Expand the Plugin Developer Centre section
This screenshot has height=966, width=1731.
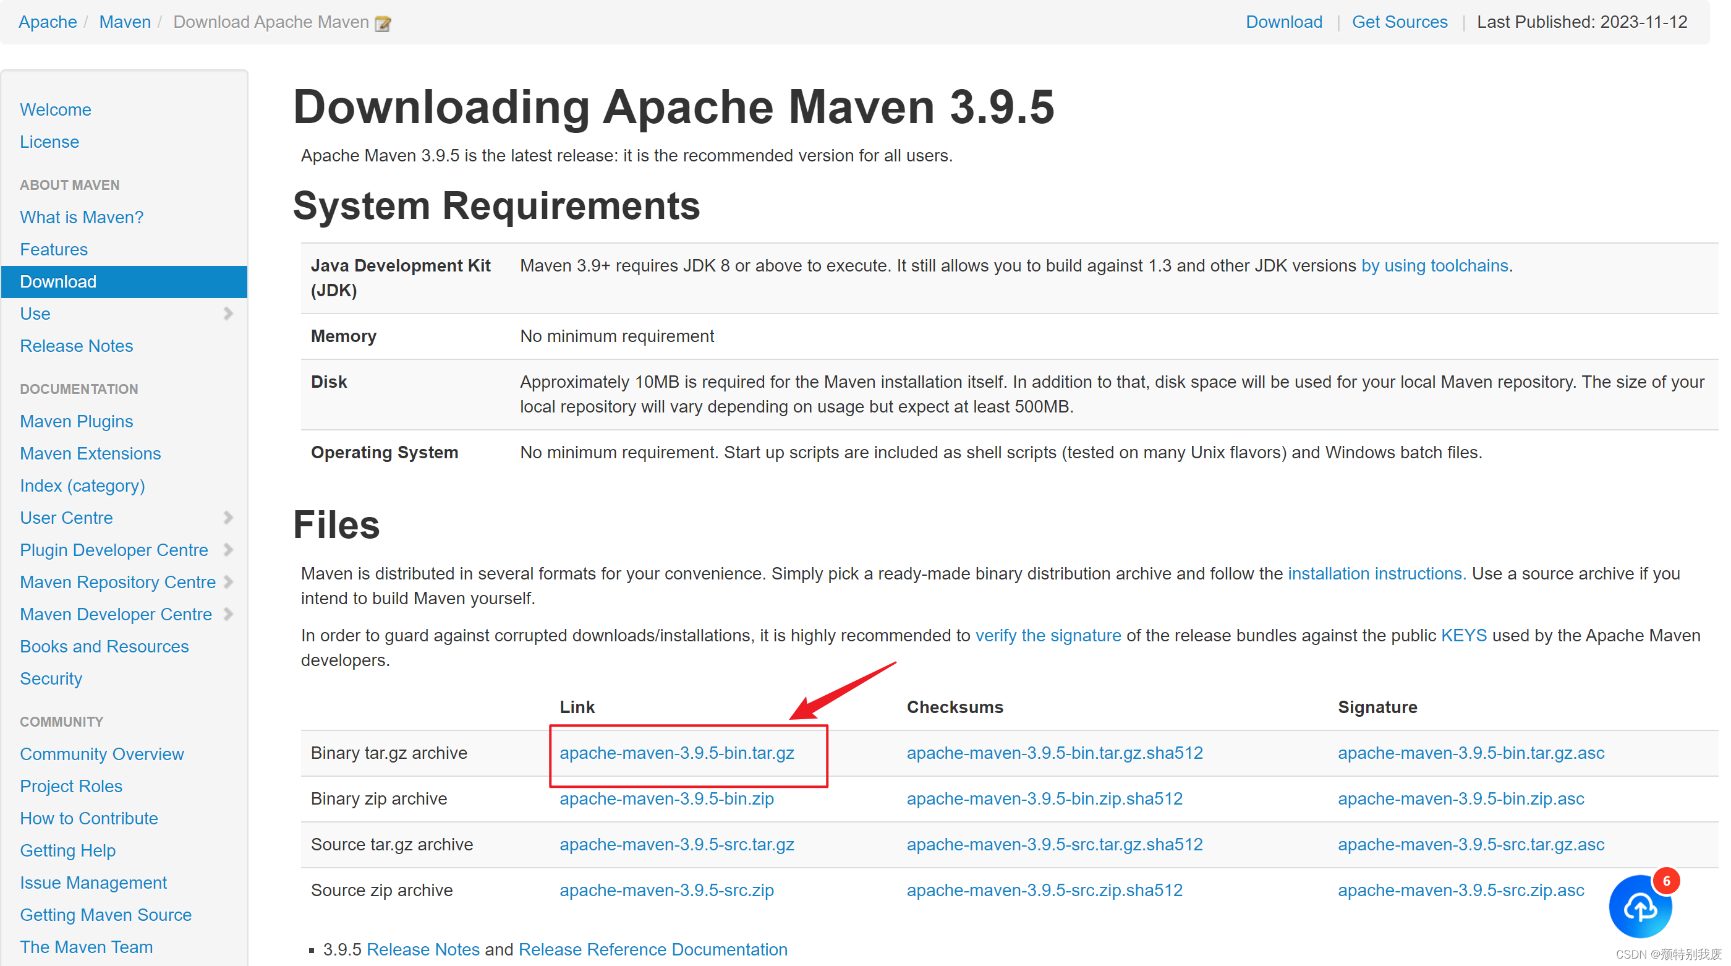point(228,550)
